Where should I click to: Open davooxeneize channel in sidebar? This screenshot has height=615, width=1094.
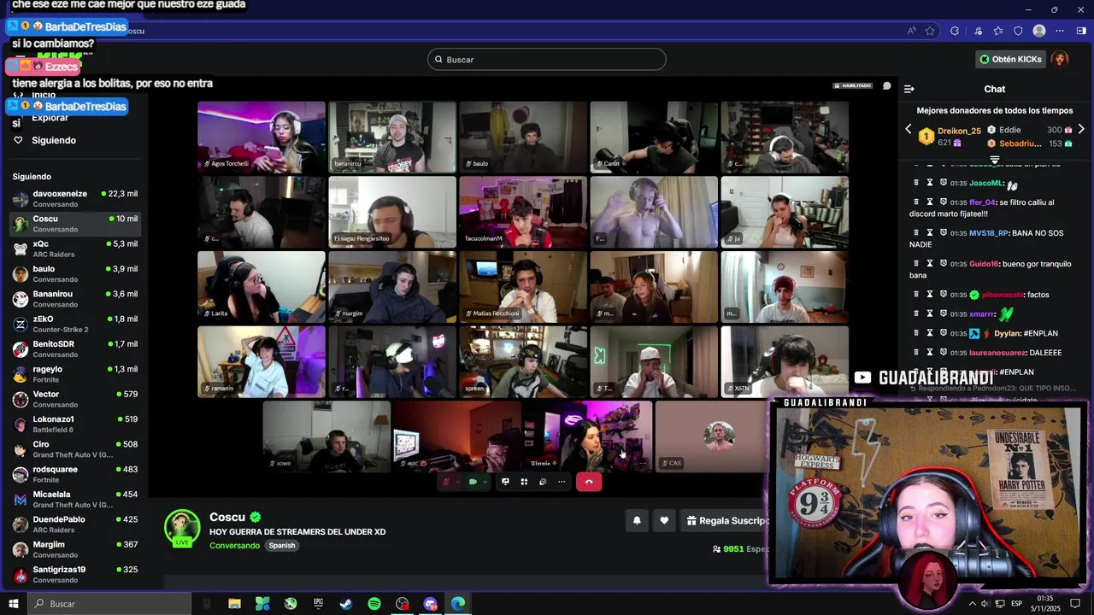point(75,198)
